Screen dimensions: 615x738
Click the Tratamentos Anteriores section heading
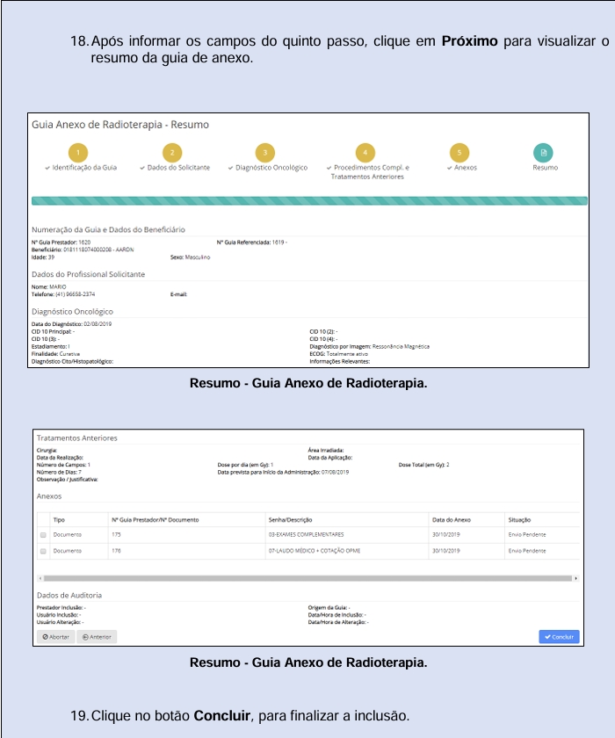pos(77,438)
